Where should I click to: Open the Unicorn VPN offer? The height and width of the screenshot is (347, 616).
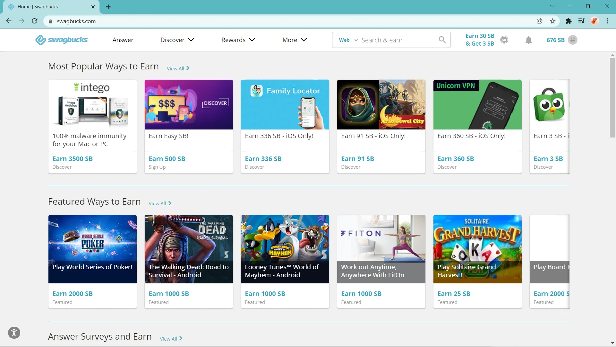pos(477,127)
